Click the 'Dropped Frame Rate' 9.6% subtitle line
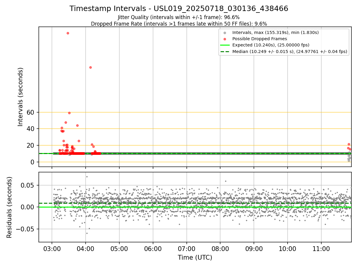This screenshot has height=268, width=358. [x=179, y=24]
